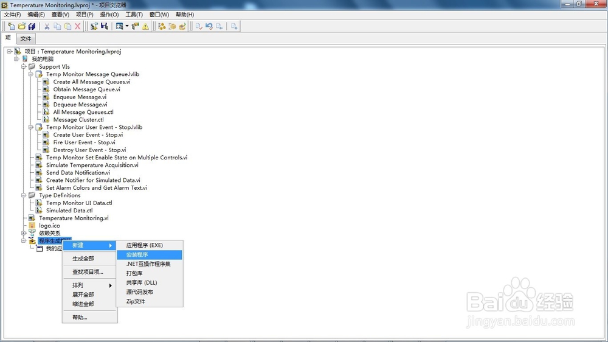
Task: Click the red X Delete icon
Action: [x=78, y=26]
